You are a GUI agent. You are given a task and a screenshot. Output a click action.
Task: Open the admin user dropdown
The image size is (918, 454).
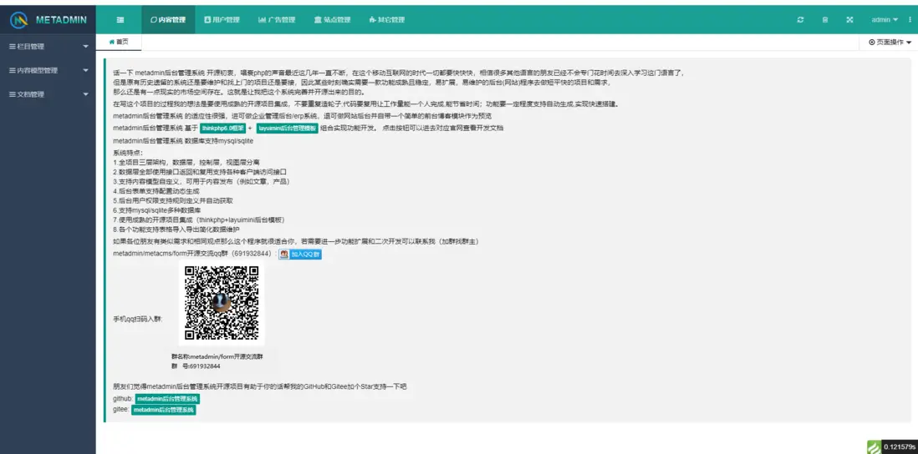click(x=885, y=20)
